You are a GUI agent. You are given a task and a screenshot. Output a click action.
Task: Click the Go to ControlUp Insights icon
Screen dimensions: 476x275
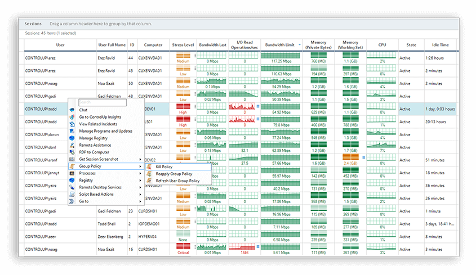72,117
